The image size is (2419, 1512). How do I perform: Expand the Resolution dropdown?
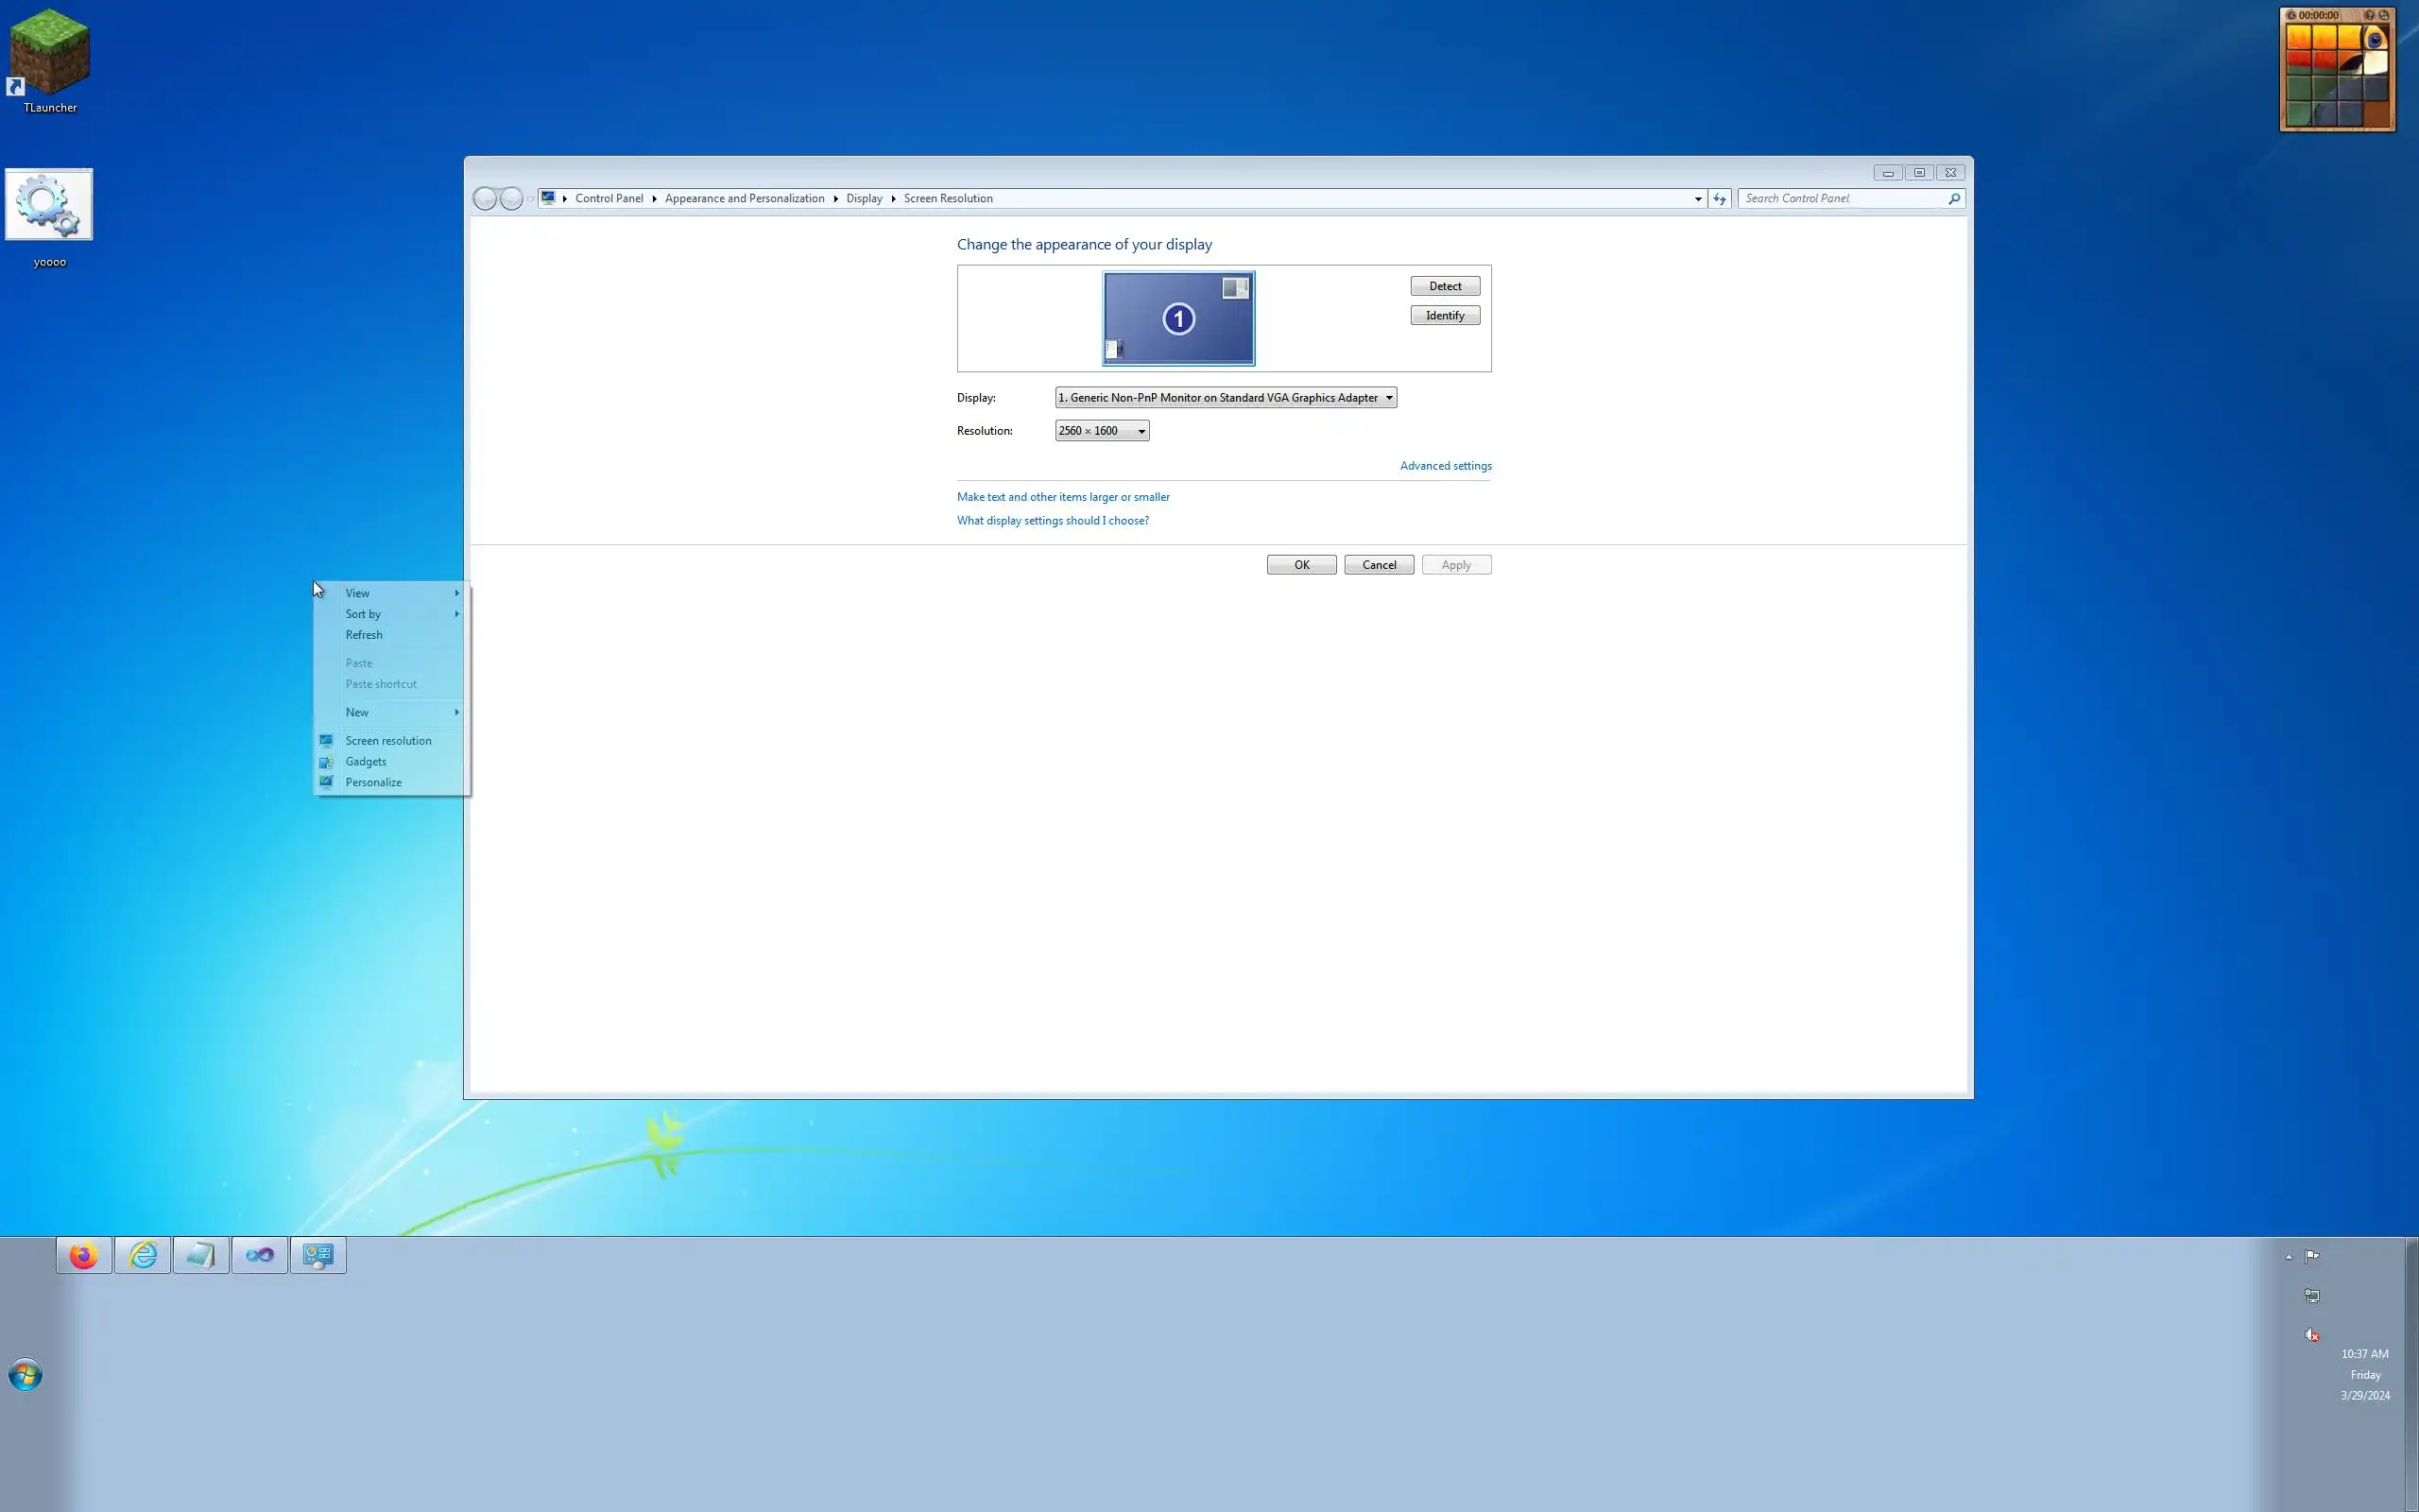pyautogui.click(x=1102, y=431)
